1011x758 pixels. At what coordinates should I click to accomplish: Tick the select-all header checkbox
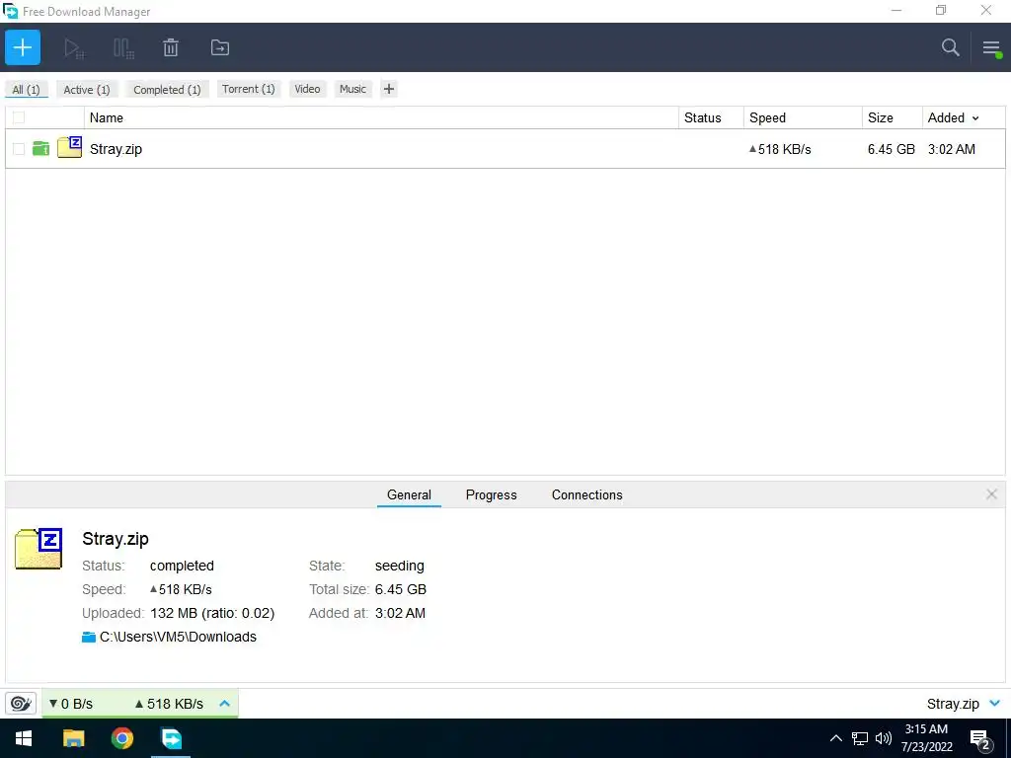(x=19, y=117)
